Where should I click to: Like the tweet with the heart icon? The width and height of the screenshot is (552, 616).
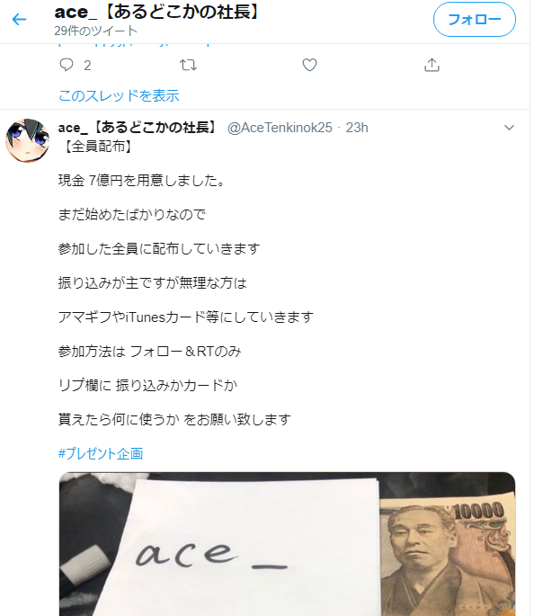[x=309, y=65]
